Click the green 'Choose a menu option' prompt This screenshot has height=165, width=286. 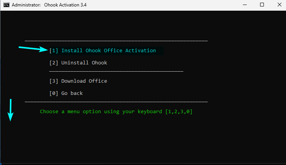[x=116, y=111]
